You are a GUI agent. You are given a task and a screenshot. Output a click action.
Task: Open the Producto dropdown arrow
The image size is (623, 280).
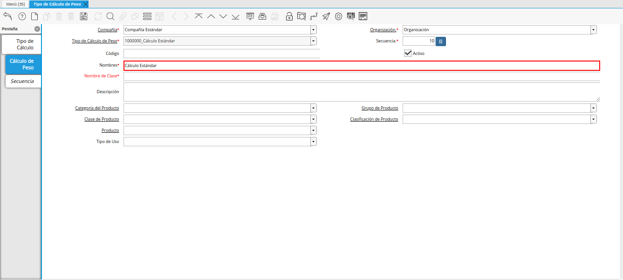314,130
